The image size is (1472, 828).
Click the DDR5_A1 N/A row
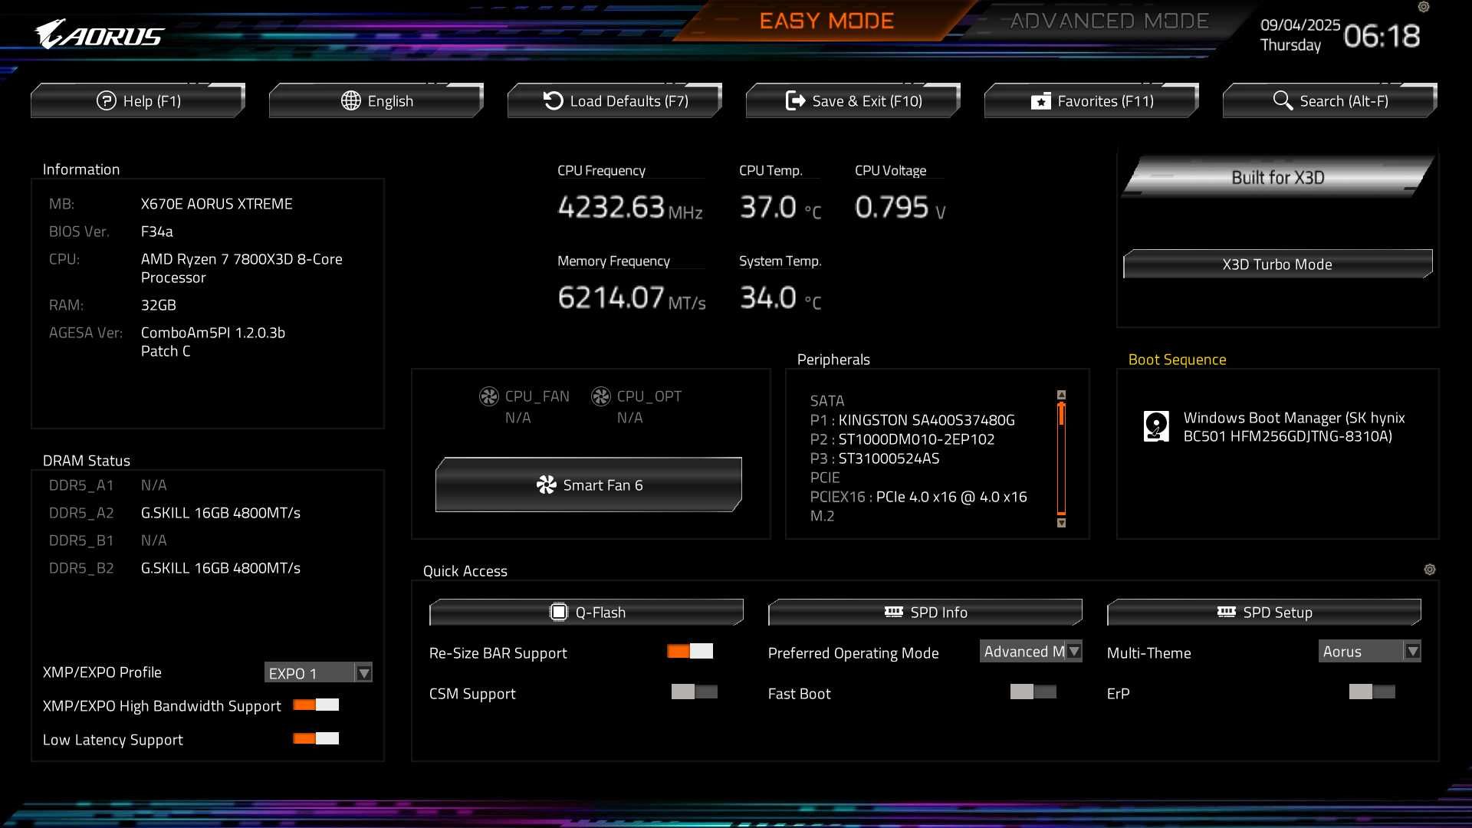pyautogui.click(x=107, y=485)
